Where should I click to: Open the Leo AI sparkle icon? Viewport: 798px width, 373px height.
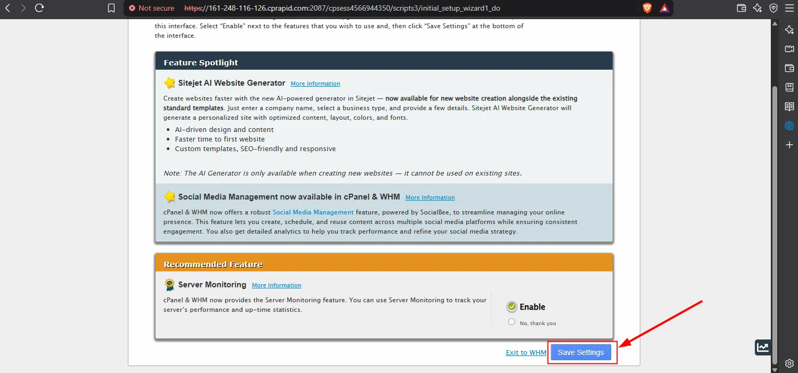click(758, 8)
